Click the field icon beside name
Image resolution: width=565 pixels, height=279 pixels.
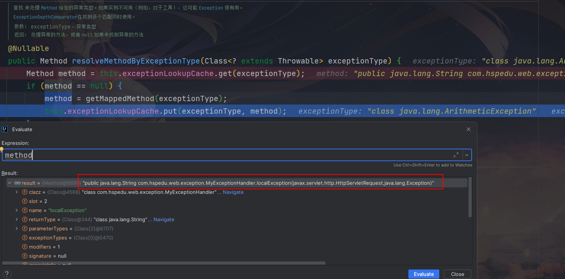point(25,210)
